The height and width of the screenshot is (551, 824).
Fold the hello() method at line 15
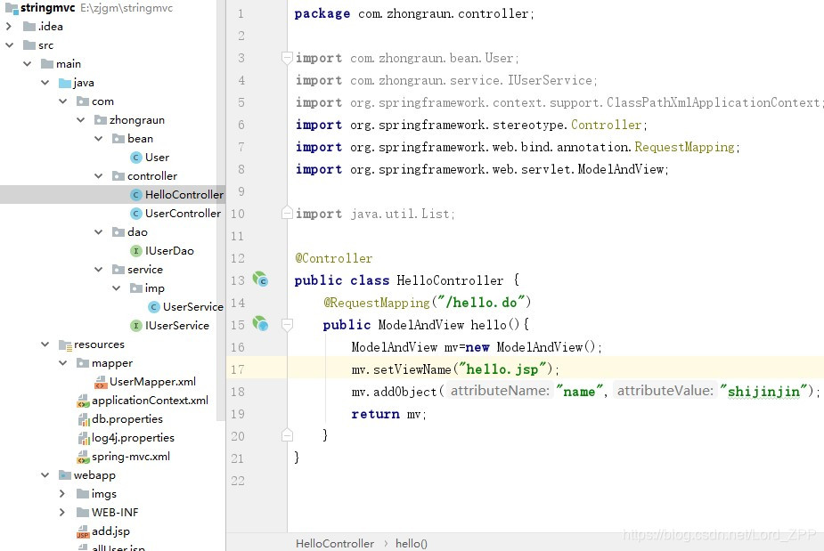[x=287, y=325]
